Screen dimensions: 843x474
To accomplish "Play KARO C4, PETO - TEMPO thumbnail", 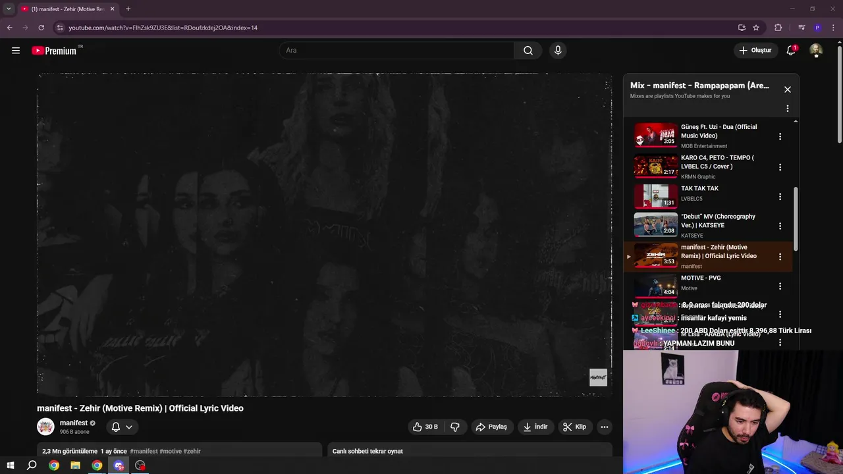I will point(655,166).
